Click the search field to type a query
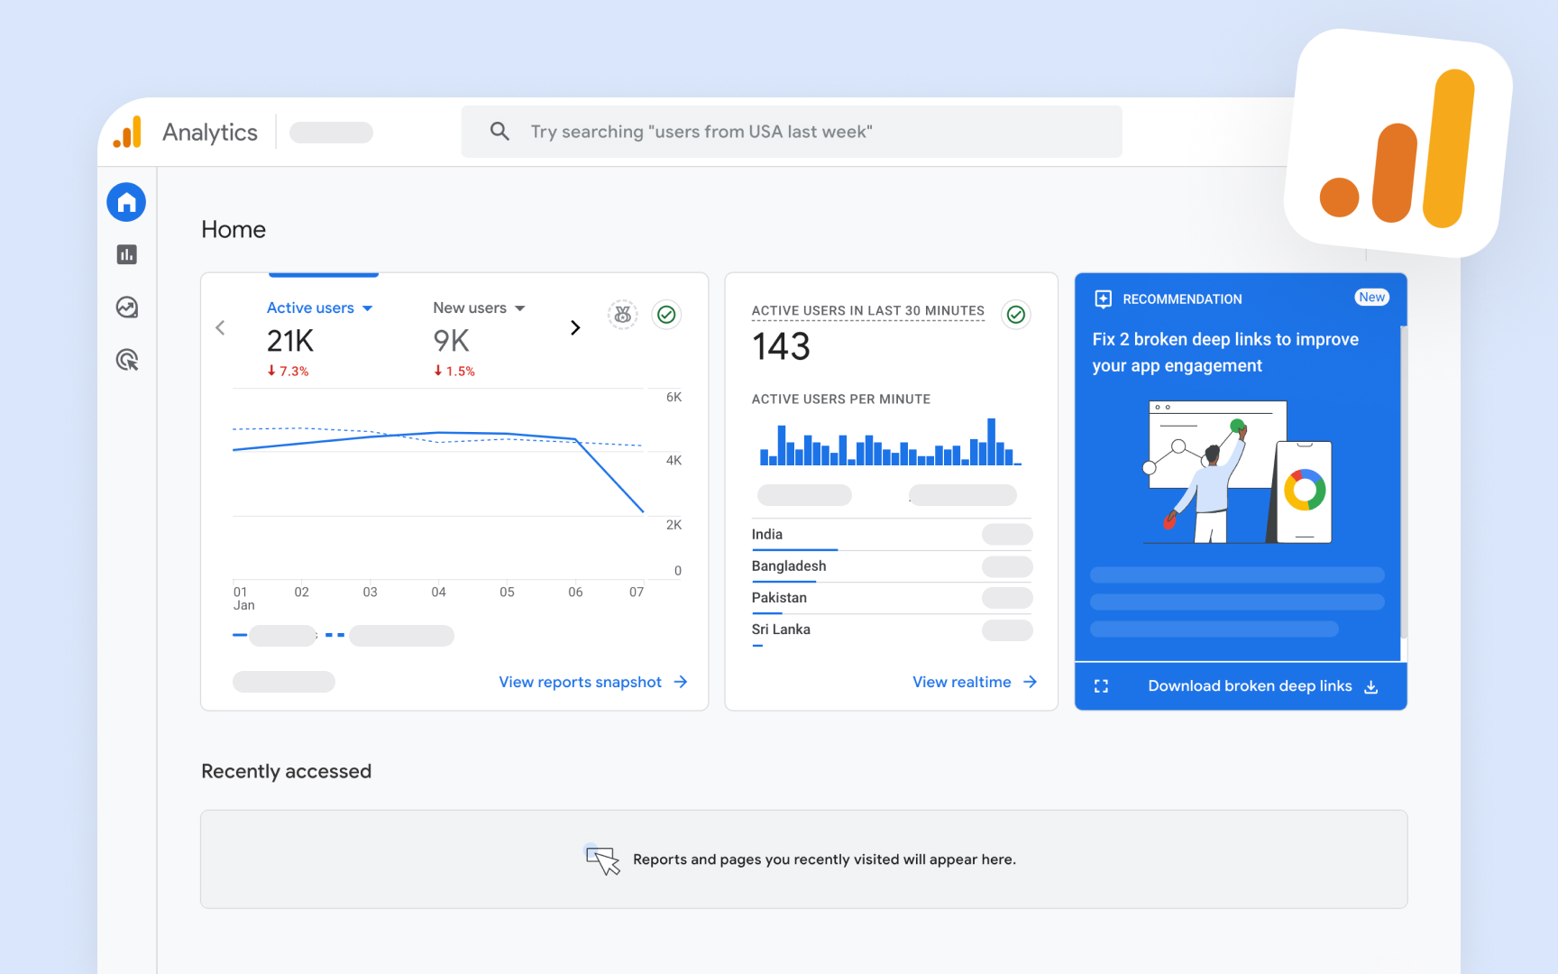 (793, 131)
